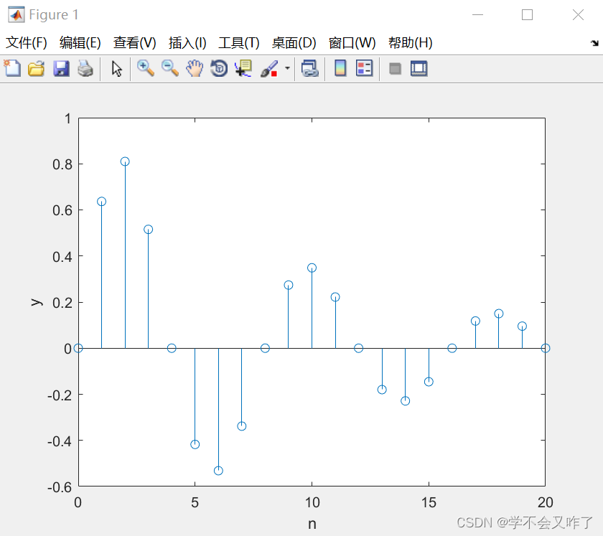Select the Edit Plot arrow tool
This screenshot has height=536, width=603.
tap(116, 69)
